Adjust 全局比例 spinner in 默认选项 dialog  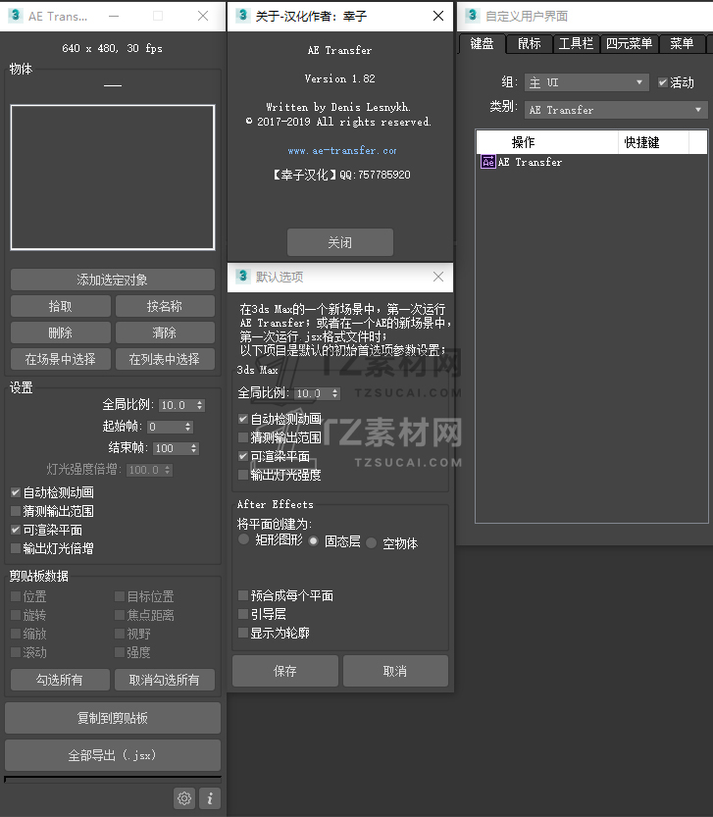335,393
